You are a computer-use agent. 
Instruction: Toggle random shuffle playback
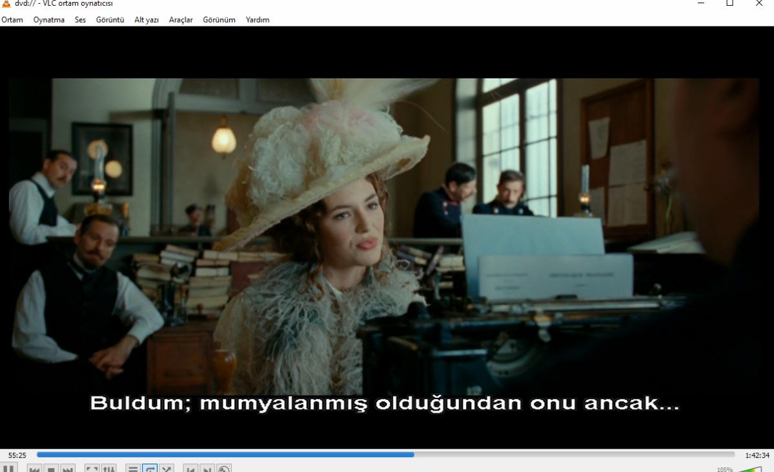point(167,469)
